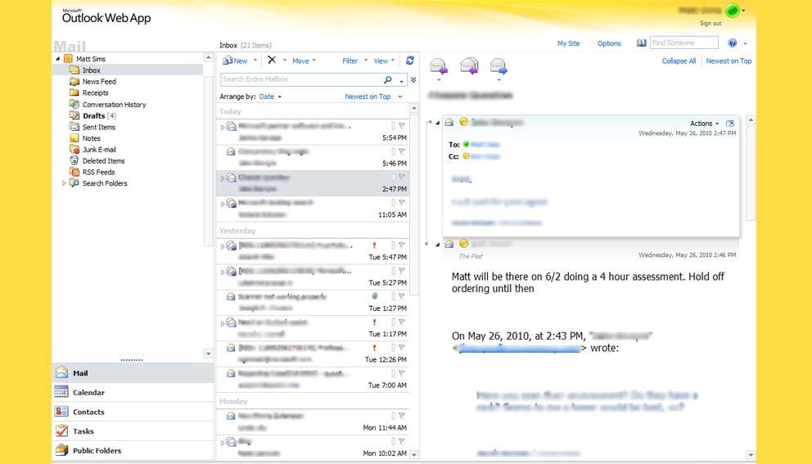This screenshot has height=464, width=812.
Task: Flag the 5:46 PM message
Action: coord(402,151)
